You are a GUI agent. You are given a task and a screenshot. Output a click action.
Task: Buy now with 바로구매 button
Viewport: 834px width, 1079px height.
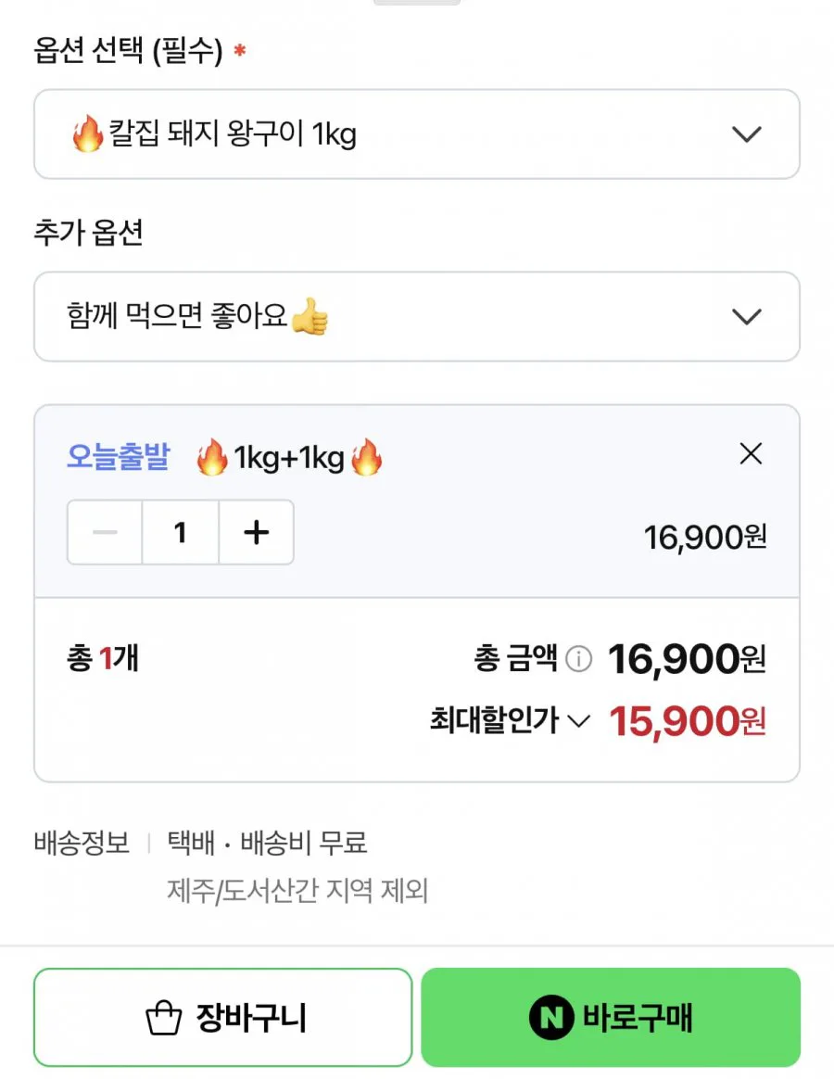(611, 1017)
